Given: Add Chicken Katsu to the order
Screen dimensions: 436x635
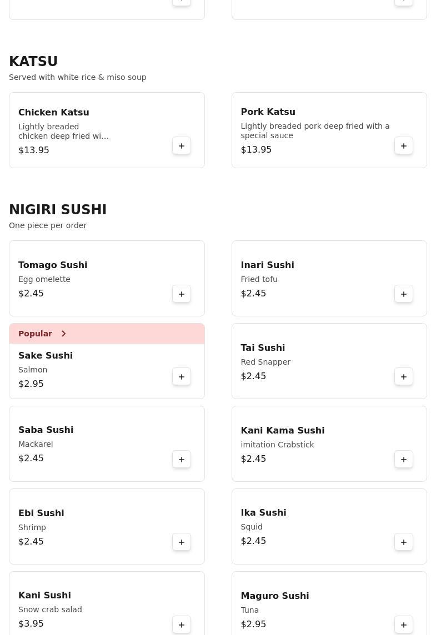Looking at the screenshot, I should 182,146.
